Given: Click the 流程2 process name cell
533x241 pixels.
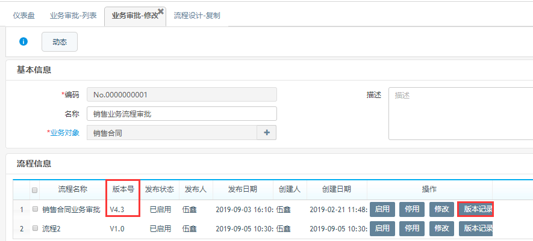Looking at the screenshot, I should [x=51, y=229].
